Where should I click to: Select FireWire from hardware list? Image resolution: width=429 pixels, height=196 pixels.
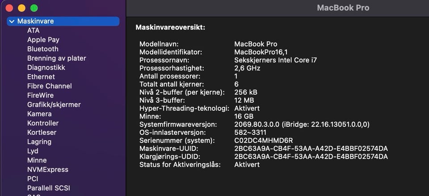(x=40, y=96)
